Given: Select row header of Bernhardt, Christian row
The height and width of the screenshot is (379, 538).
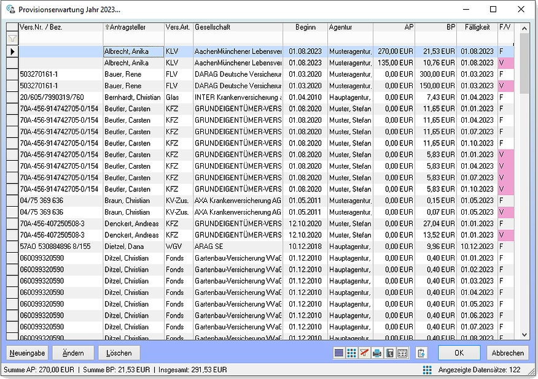Looking at the screenshot, I should click(12, 98).
